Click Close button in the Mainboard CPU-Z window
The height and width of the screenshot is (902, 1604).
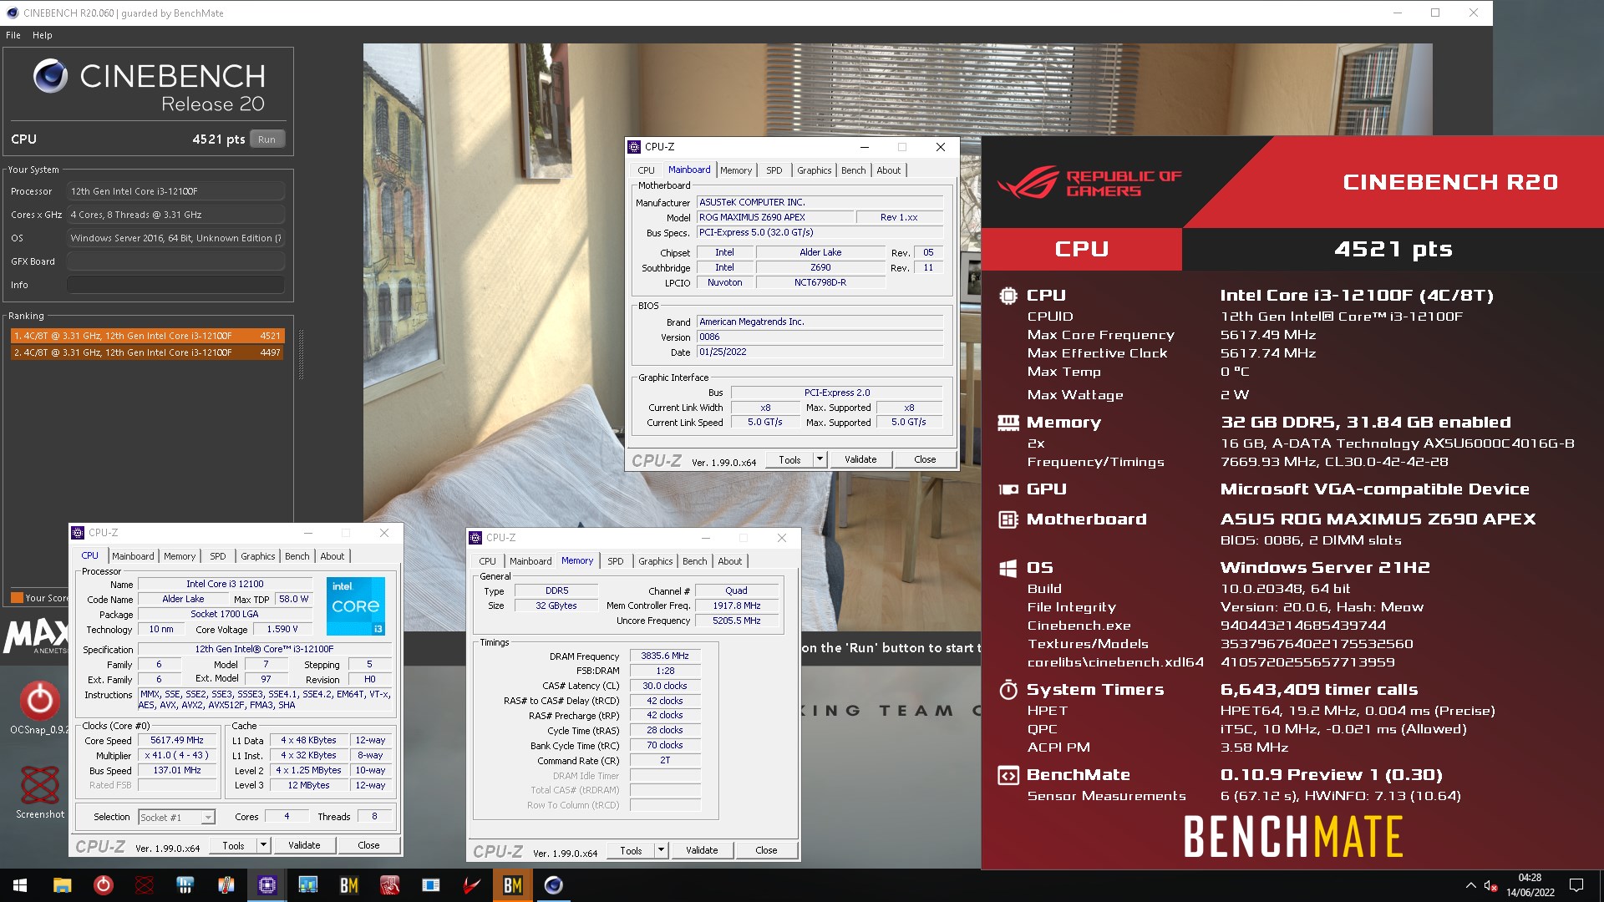click(925, 459)
